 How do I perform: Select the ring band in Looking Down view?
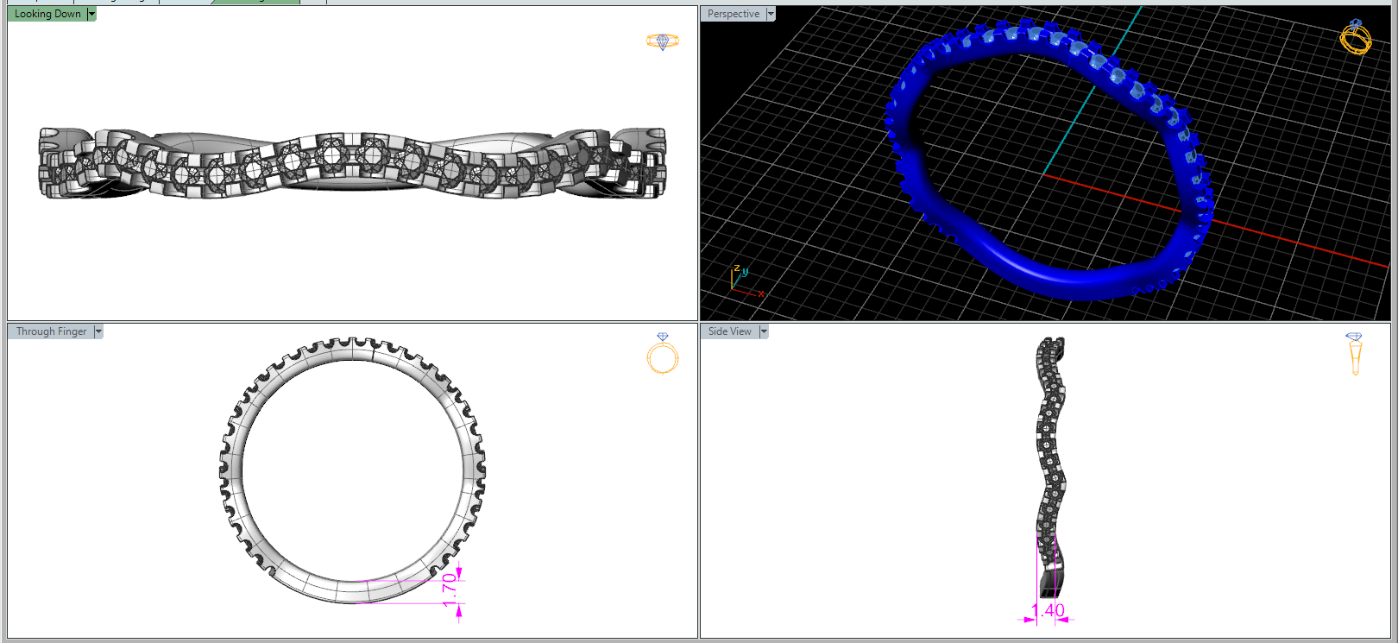[x=353, y=164]
